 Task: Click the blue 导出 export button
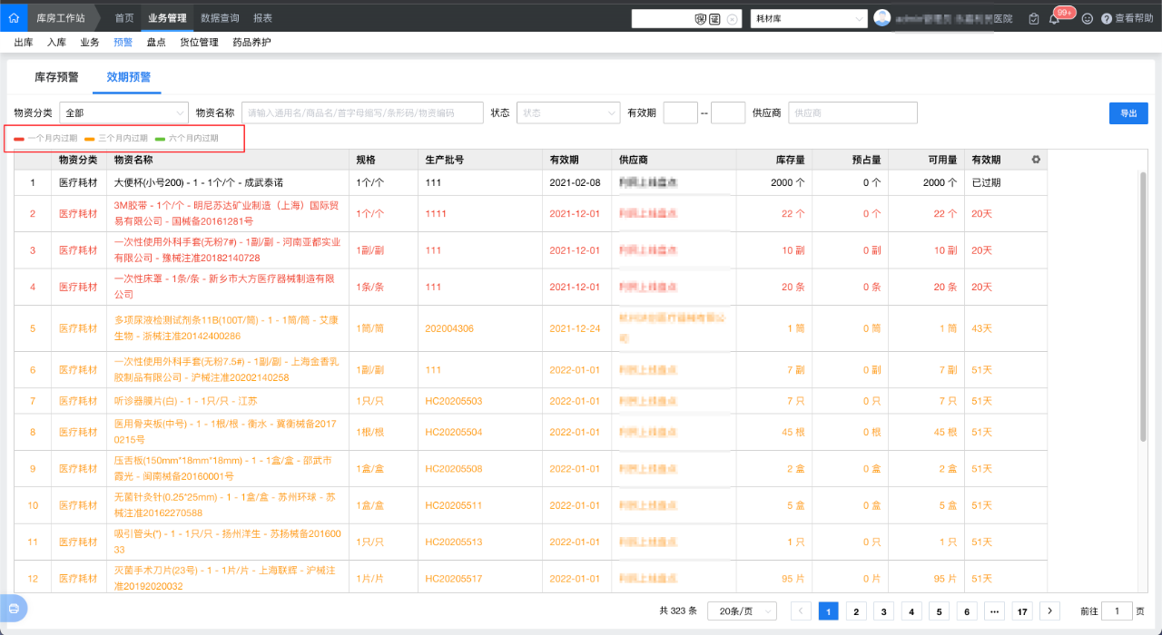[x=1128, y=112]
